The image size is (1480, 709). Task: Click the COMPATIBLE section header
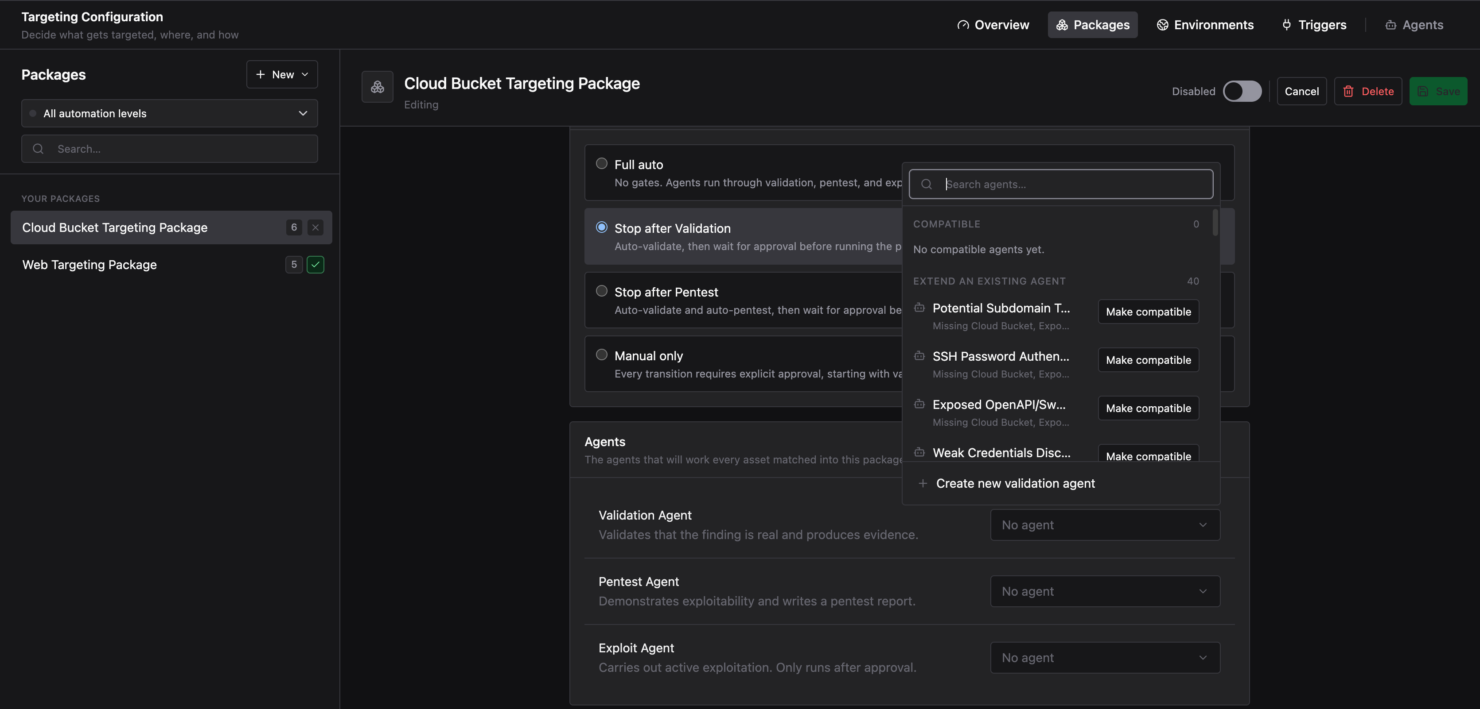[946, 224]
